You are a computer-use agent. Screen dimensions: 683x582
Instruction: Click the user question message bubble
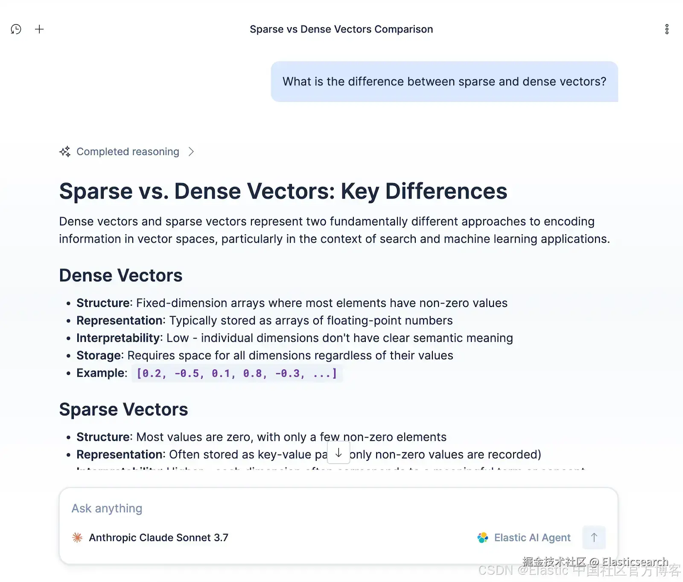click(444, 82)
